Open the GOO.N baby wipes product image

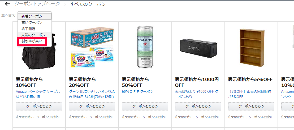(x=92, y=47)
